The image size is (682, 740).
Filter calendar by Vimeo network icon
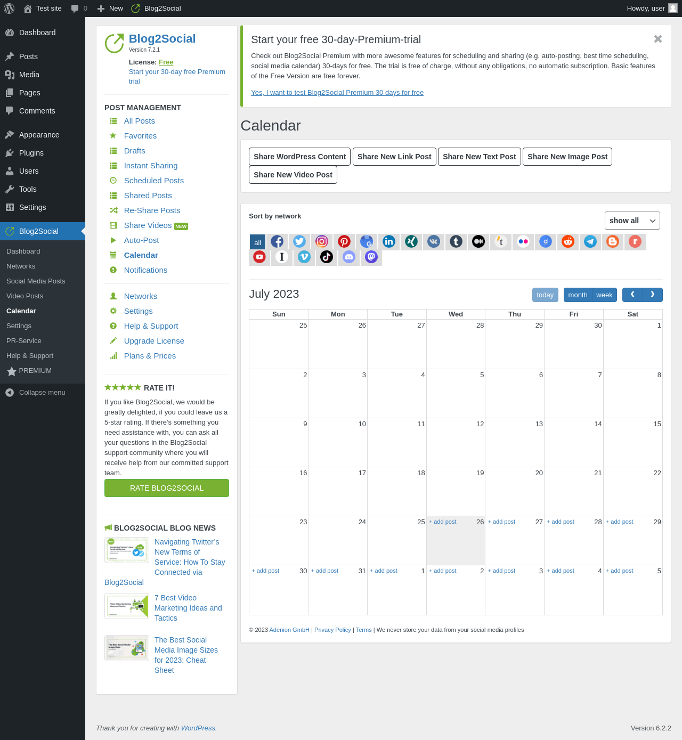(304, 257)
